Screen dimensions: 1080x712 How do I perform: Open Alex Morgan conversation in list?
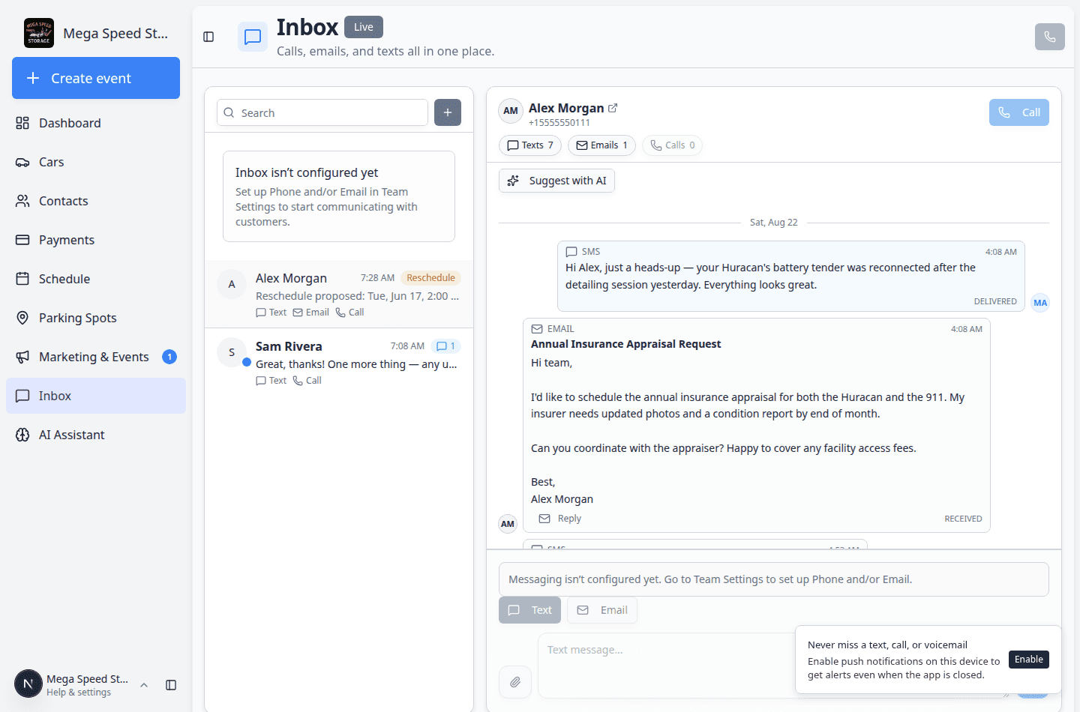coord(339,294)
